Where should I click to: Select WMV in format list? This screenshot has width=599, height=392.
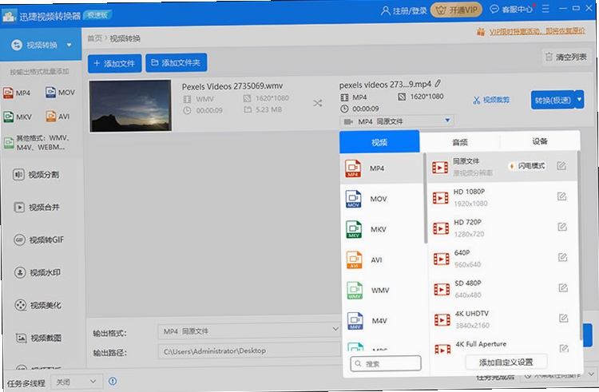383,291
